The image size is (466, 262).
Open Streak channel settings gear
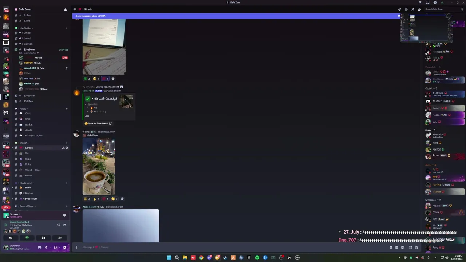(67, 148)
